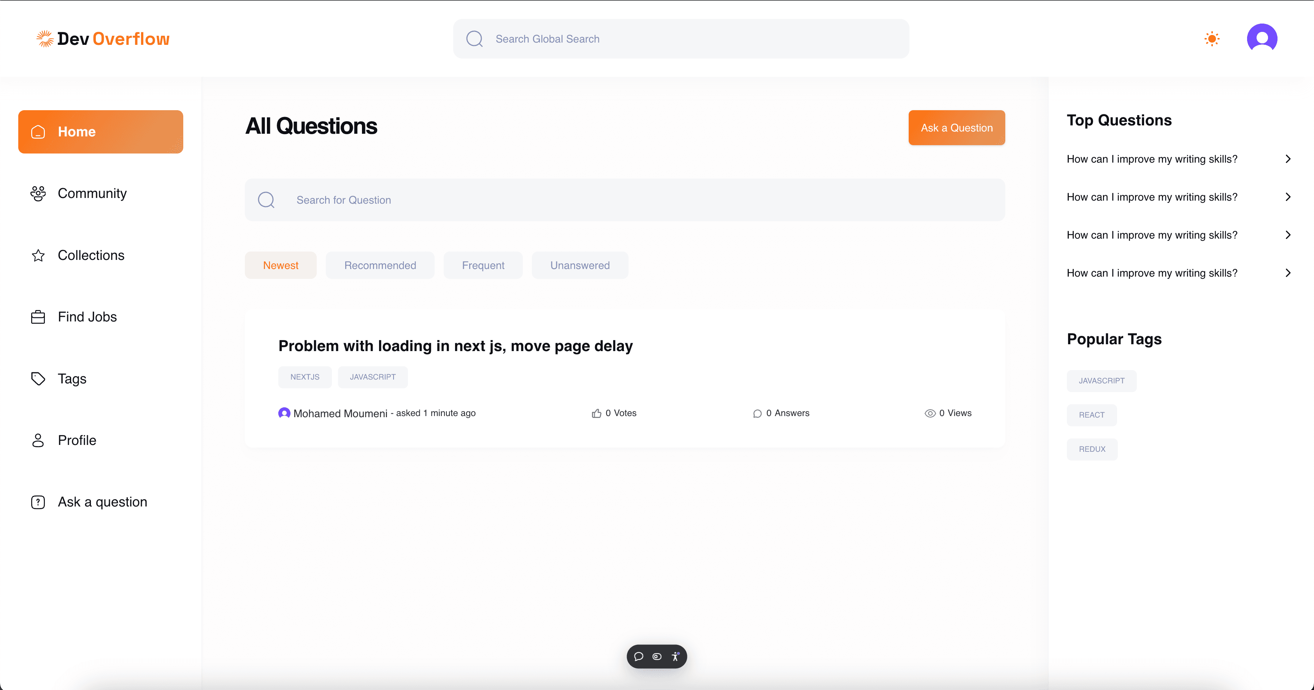Open the last Top Questions chevron arrow
This screenshot has height=690, width=1314.
click(x=1287, y=273)
